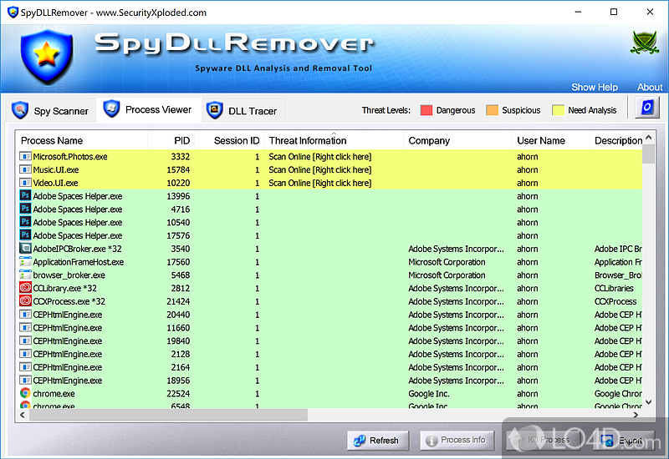The height and width of the screenshot is (459, 669).
Task: Click Photoshop icon for PID 10540 row
Action: [x=25, y=222]
